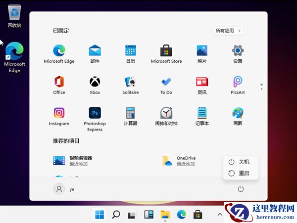
Task: Open the Xbox app
Action: [x=95, y=85]
